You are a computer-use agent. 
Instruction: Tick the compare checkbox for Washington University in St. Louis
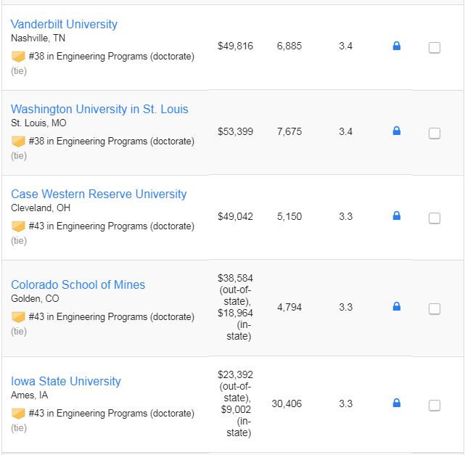[435, 134]
